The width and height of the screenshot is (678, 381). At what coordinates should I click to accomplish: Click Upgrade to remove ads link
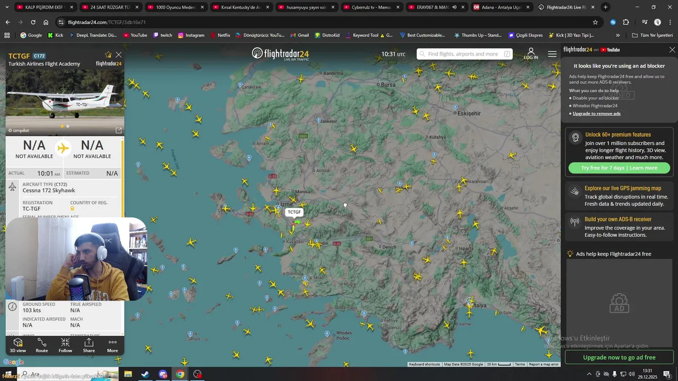596,114
